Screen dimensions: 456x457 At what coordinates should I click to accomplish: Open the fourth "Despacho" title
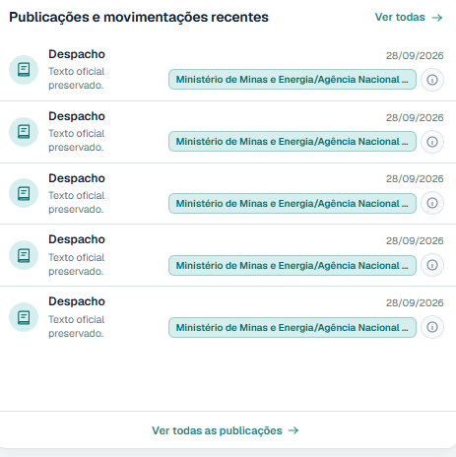tap(77, 239)
